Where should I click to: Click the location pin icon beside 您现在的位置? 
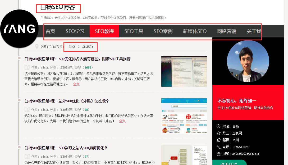coord(37,47)
